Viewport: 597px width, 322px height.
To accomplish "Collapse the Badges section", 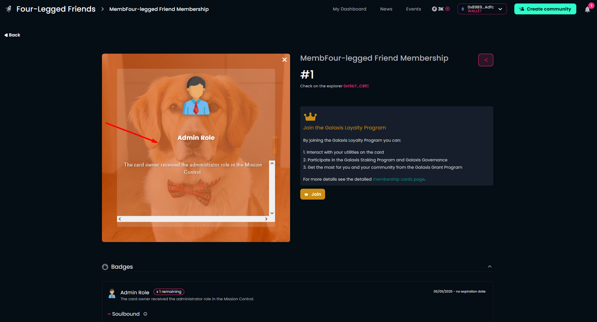I will [490, 267].
